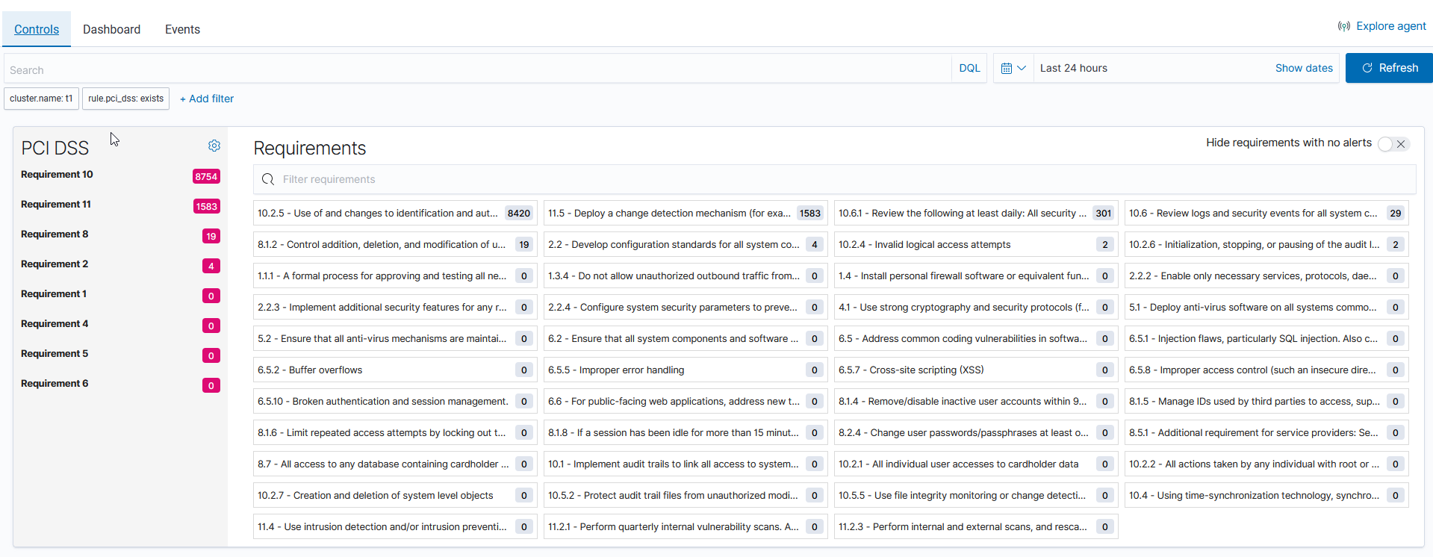Open requirement 11.5 Deploy a change detection
This screenshot has height=557, width=1433.
click(x=686, y=213)
